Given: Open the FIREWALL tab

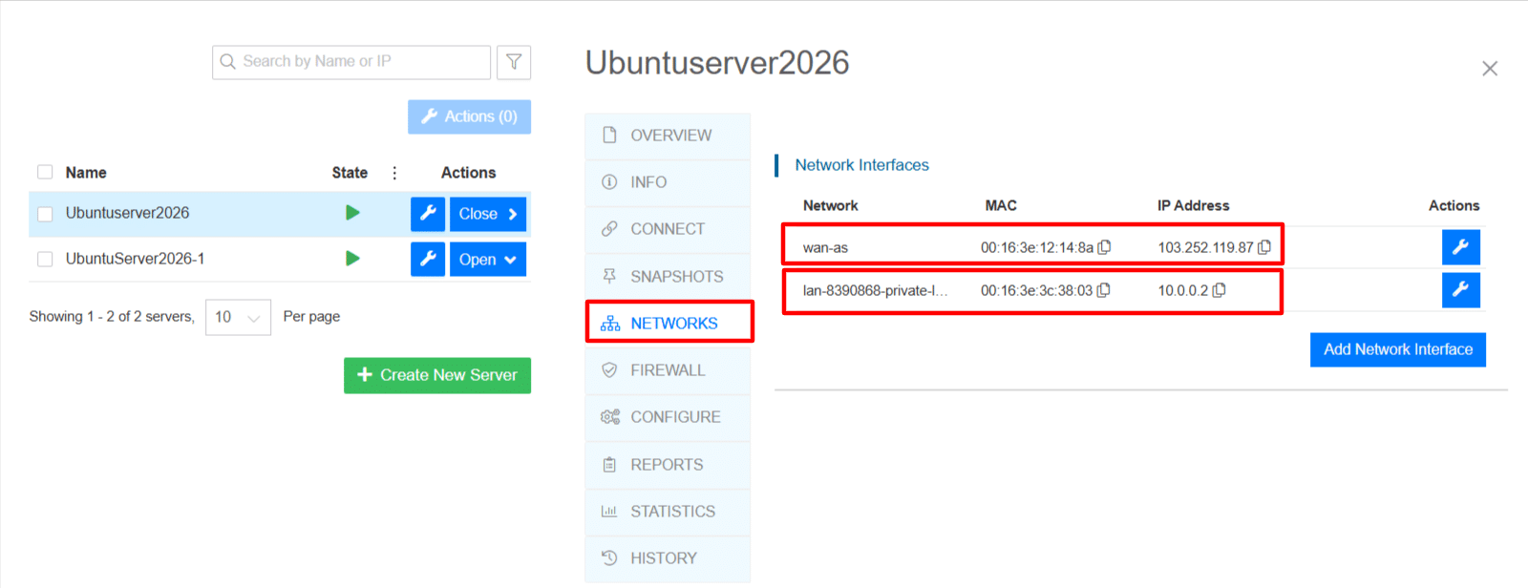Looking at the screenshot, I should (668, 370).
